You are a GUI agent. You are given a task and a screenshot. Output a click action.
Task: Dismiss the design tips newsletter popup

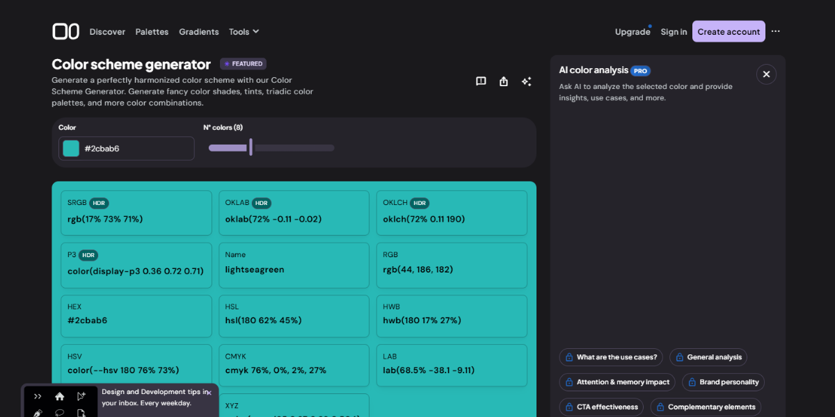tap(209, 393)
